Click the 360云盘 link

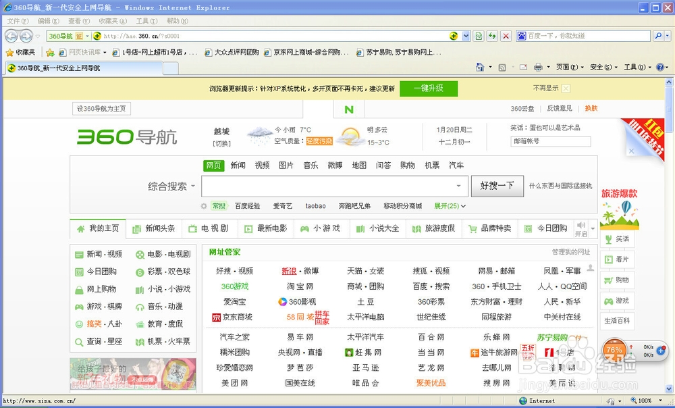coord(522,109)
